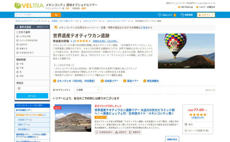
Task: Check the 日本語対応あり filter checkbox
Action: click(17, 52)
